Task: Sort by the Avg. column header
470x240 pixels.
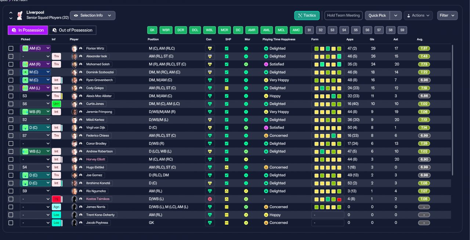Action: click(x=420, y=39)
